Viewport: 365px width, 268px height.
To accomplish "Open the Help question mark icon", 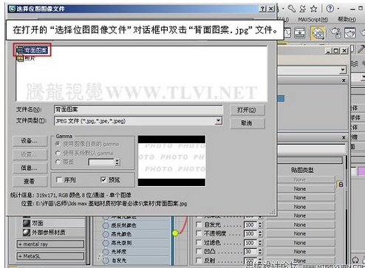I will (330, 9).
